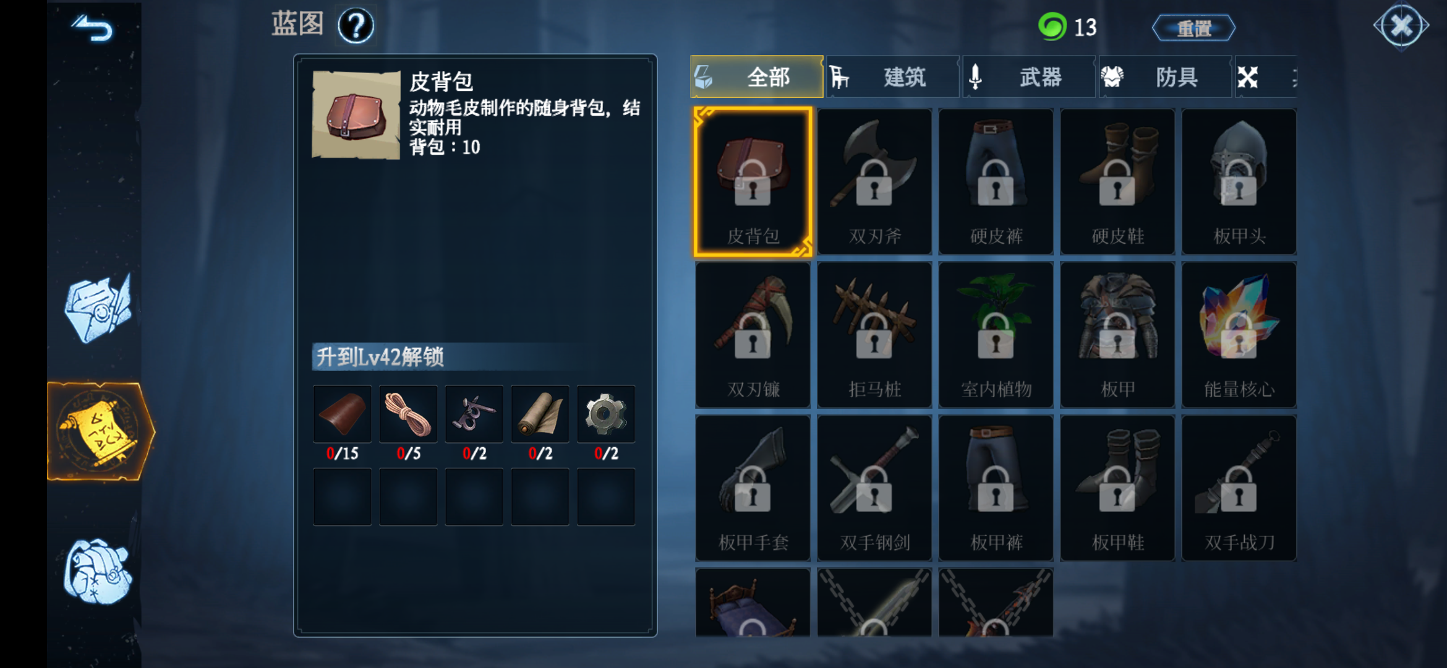Tap the gear material requirement slot
The width and height of the screenshot is (1447, 668).
pyautogui.click(x=606, y=414)
